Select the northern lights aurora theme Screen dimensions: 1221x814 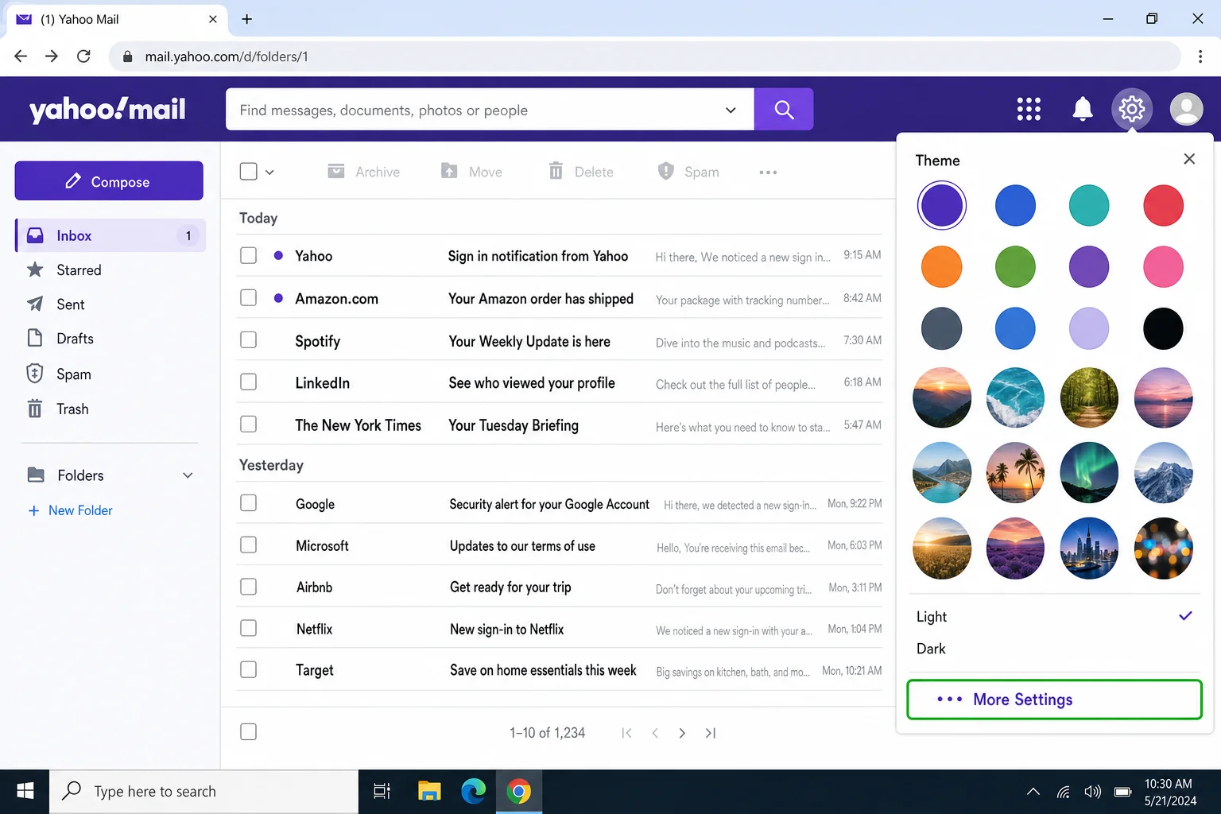(1089, 473)
